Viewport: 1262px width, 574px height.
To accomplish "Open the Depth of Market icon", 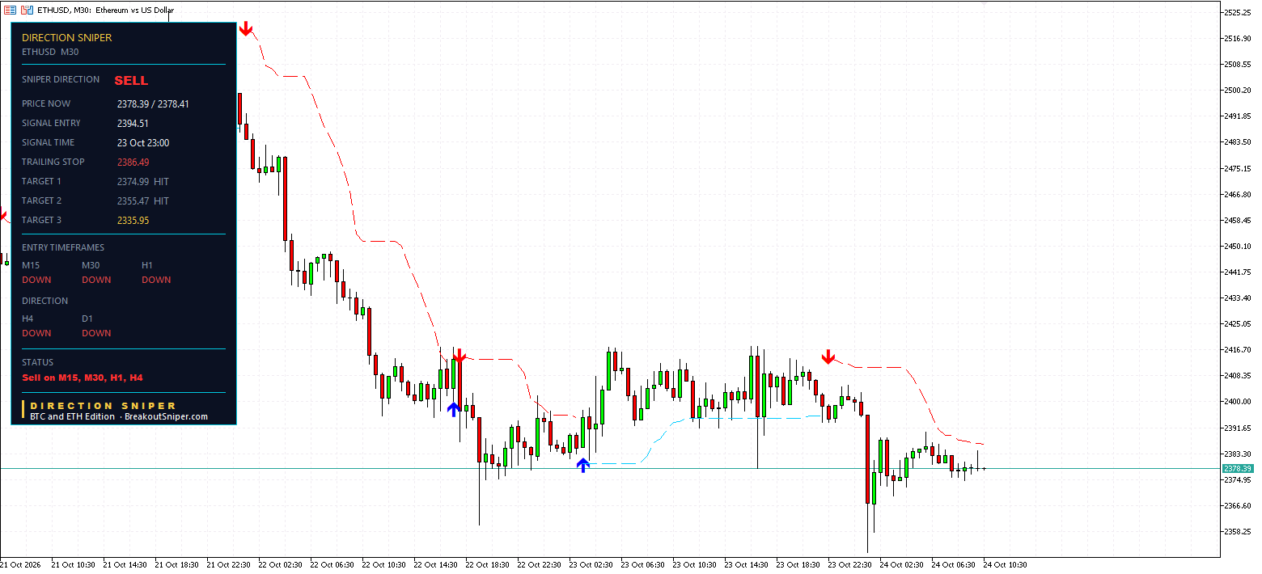I will pos(11,10).
